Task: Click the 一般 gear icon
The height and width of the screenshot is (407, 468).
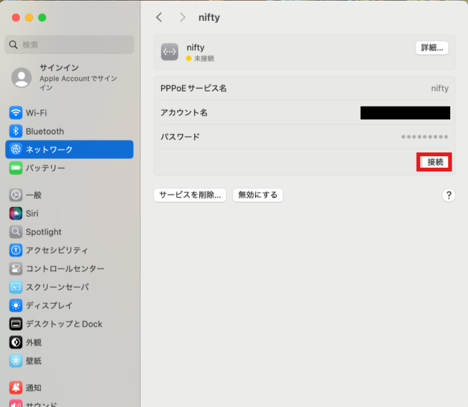Action: click(15, 195)
